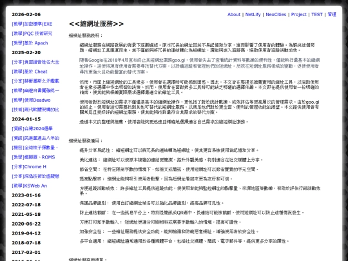Screen dimensions: 348x261
Task: Expand the 2019-04-12 date group
Action: (x=26, y=233)
